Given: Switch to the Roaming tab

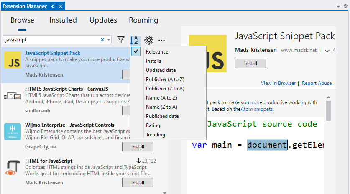Looking at the screenshot, I should [143, 20].
